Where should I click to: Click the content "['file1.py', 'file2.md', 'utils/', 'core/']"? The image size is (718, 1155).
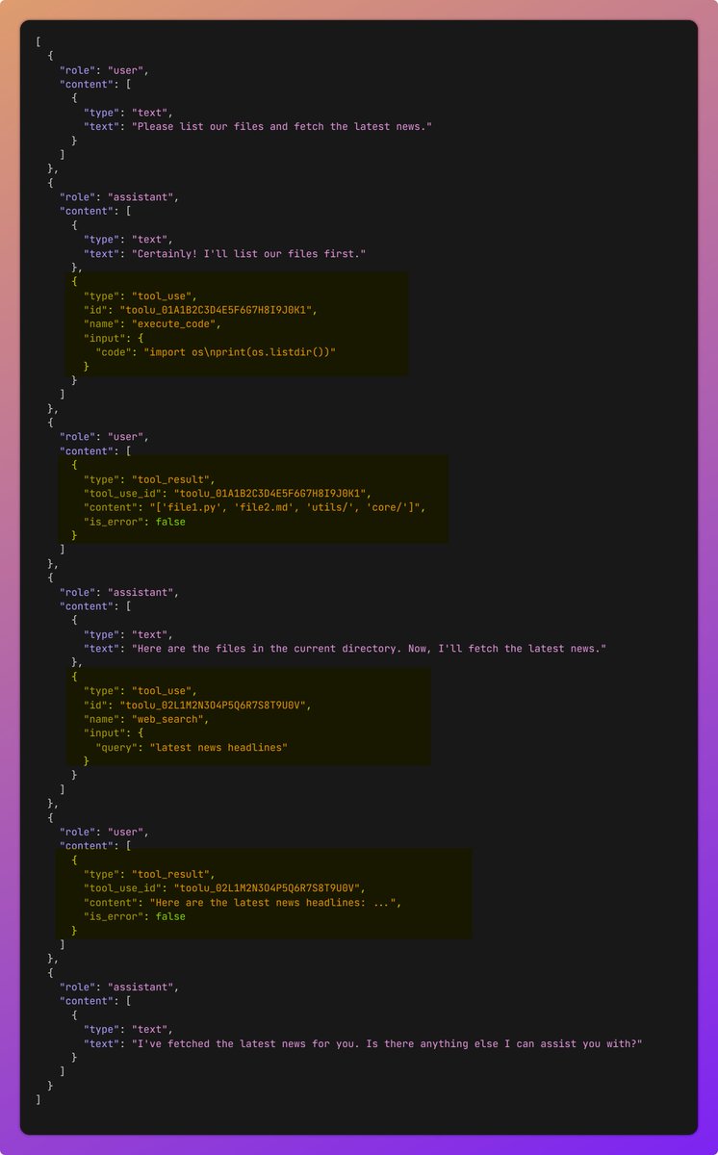287,507
